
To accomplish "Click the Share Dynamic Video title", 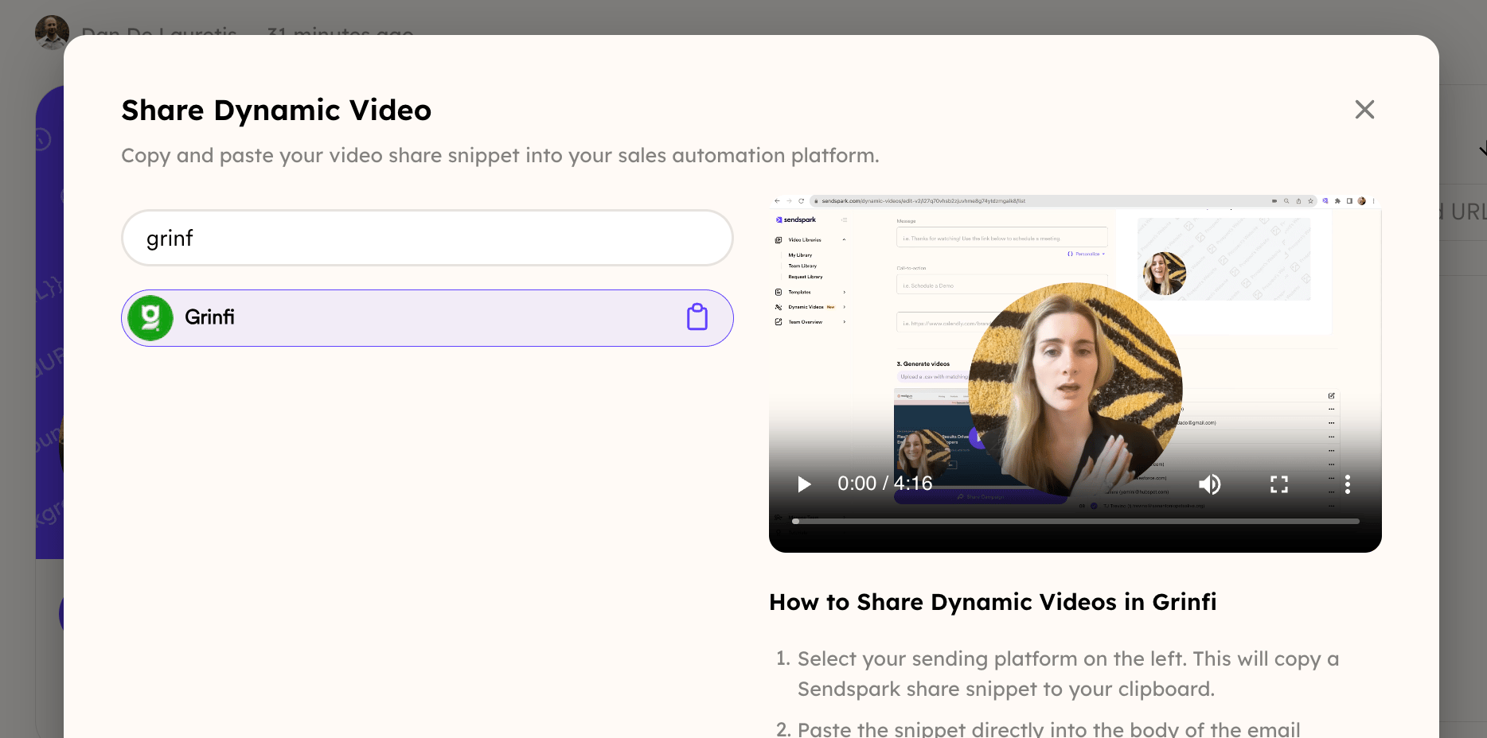I will tap(276, 111).
